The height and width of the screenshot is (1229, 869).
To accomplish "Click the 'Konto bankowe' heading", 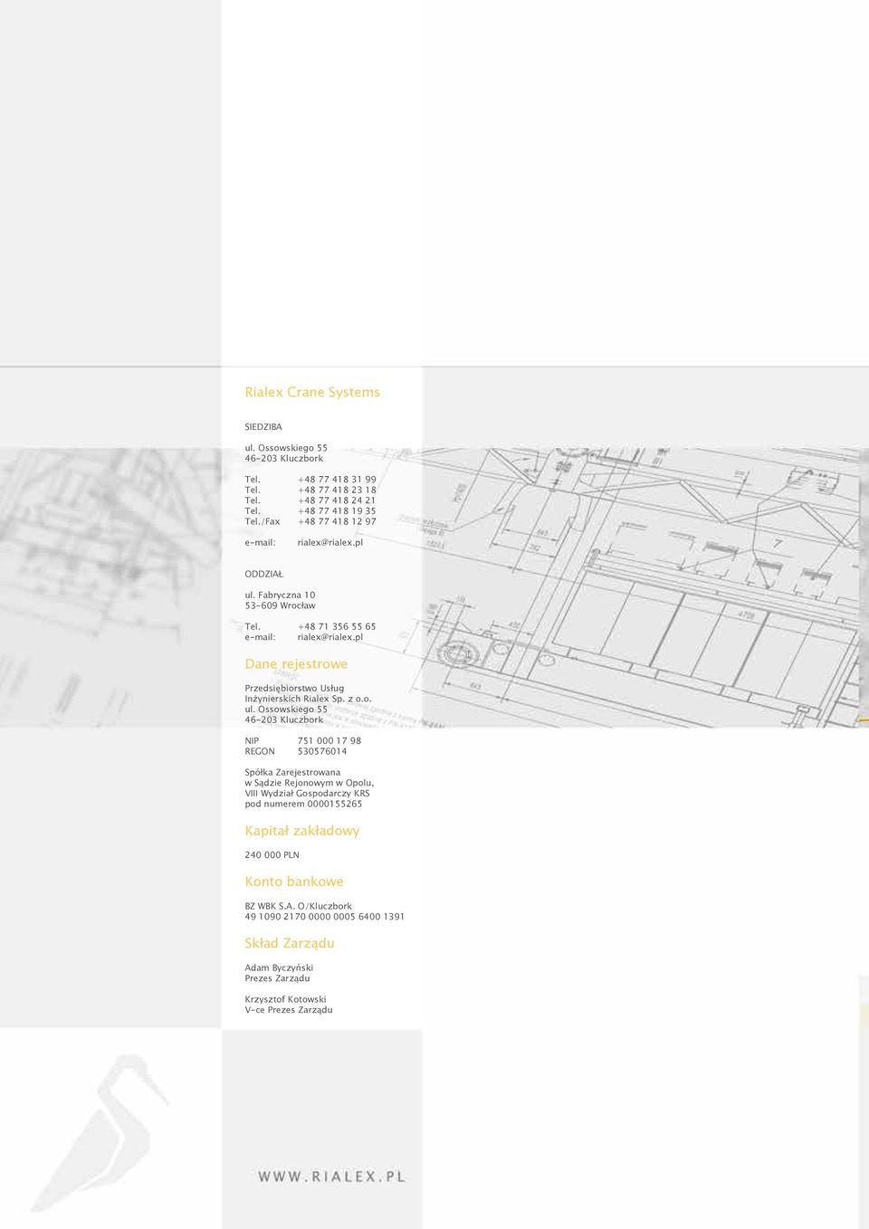I will click(294, 881).
